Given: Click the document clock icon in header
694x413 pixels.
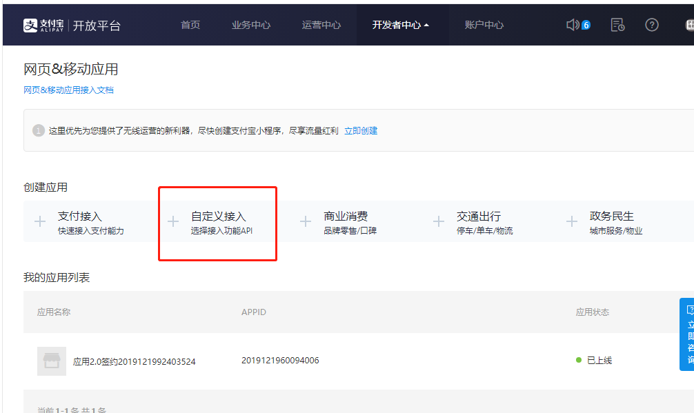Looking at the screenshot, I should pos(617,25).
